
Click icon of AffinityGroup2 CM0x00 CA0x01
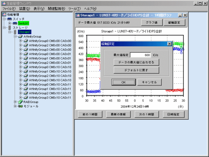pos(26,62)
